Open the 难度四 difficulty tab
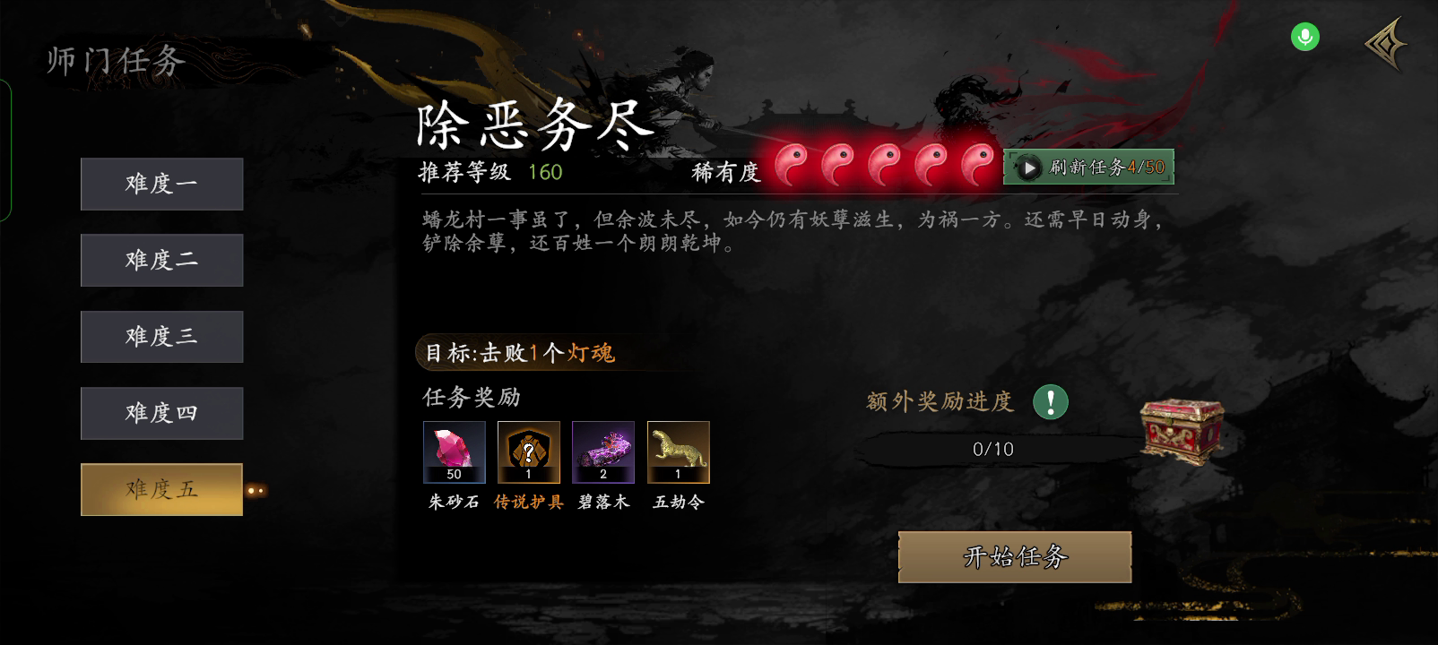This screenshot has height=645, width=1438. 161,413
